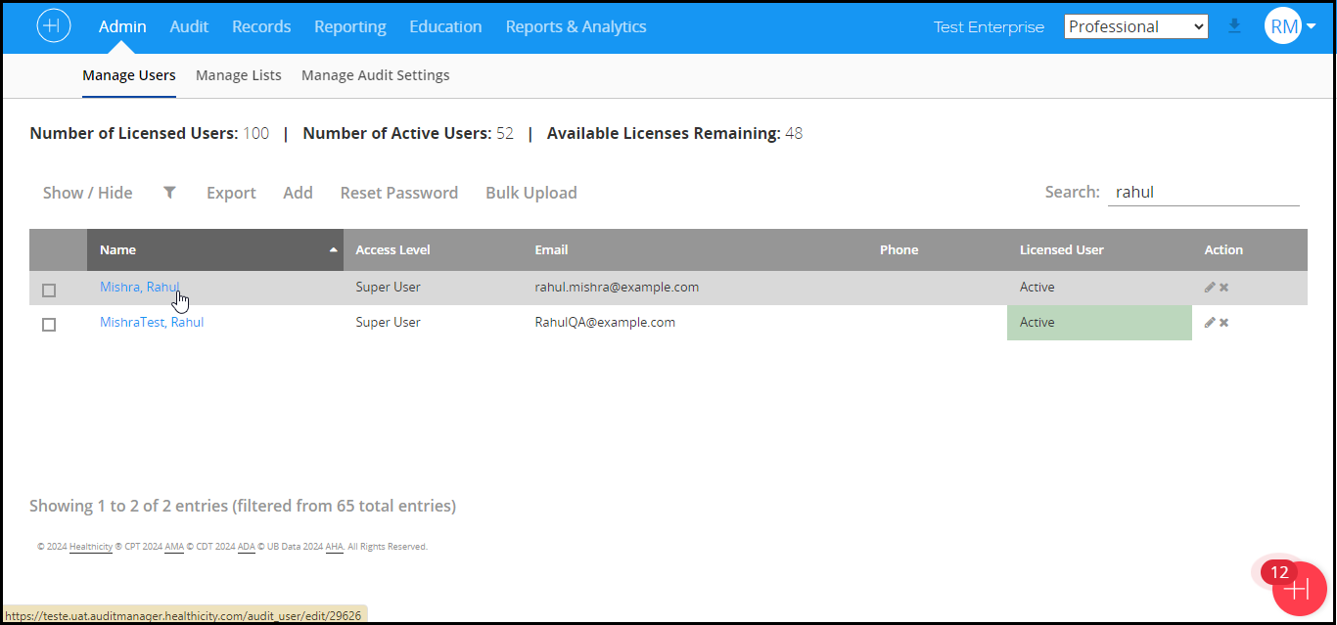The image size is (1337, 625).
Task: Click edit pencil for Mishra, Rahul
Action: pos(1210,288)
